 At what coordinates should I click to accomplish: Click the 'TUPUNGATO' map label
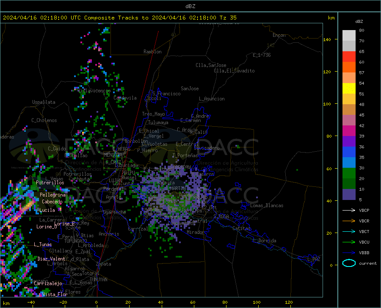(76, 241)
